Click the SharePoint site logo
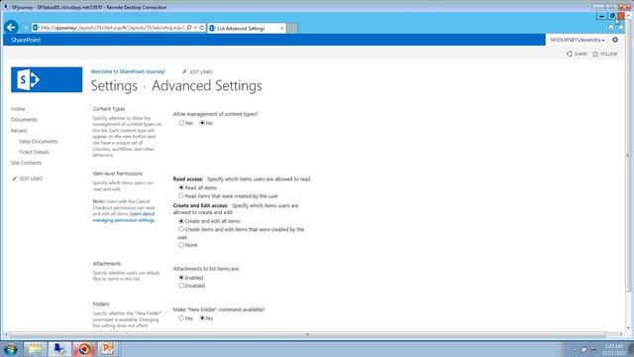The image size is (634, 357). pos(47,79)
